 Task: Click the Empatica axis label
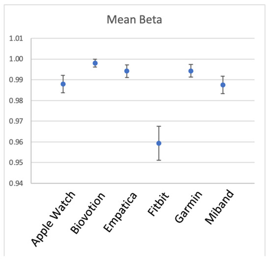pos(120,212)
